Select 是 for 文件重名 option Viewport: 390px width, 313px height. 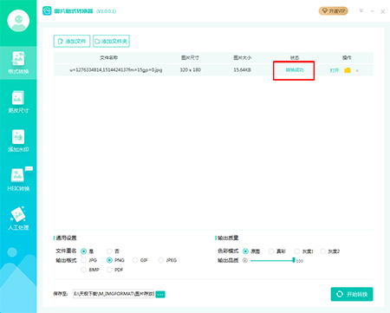(84, 251)
